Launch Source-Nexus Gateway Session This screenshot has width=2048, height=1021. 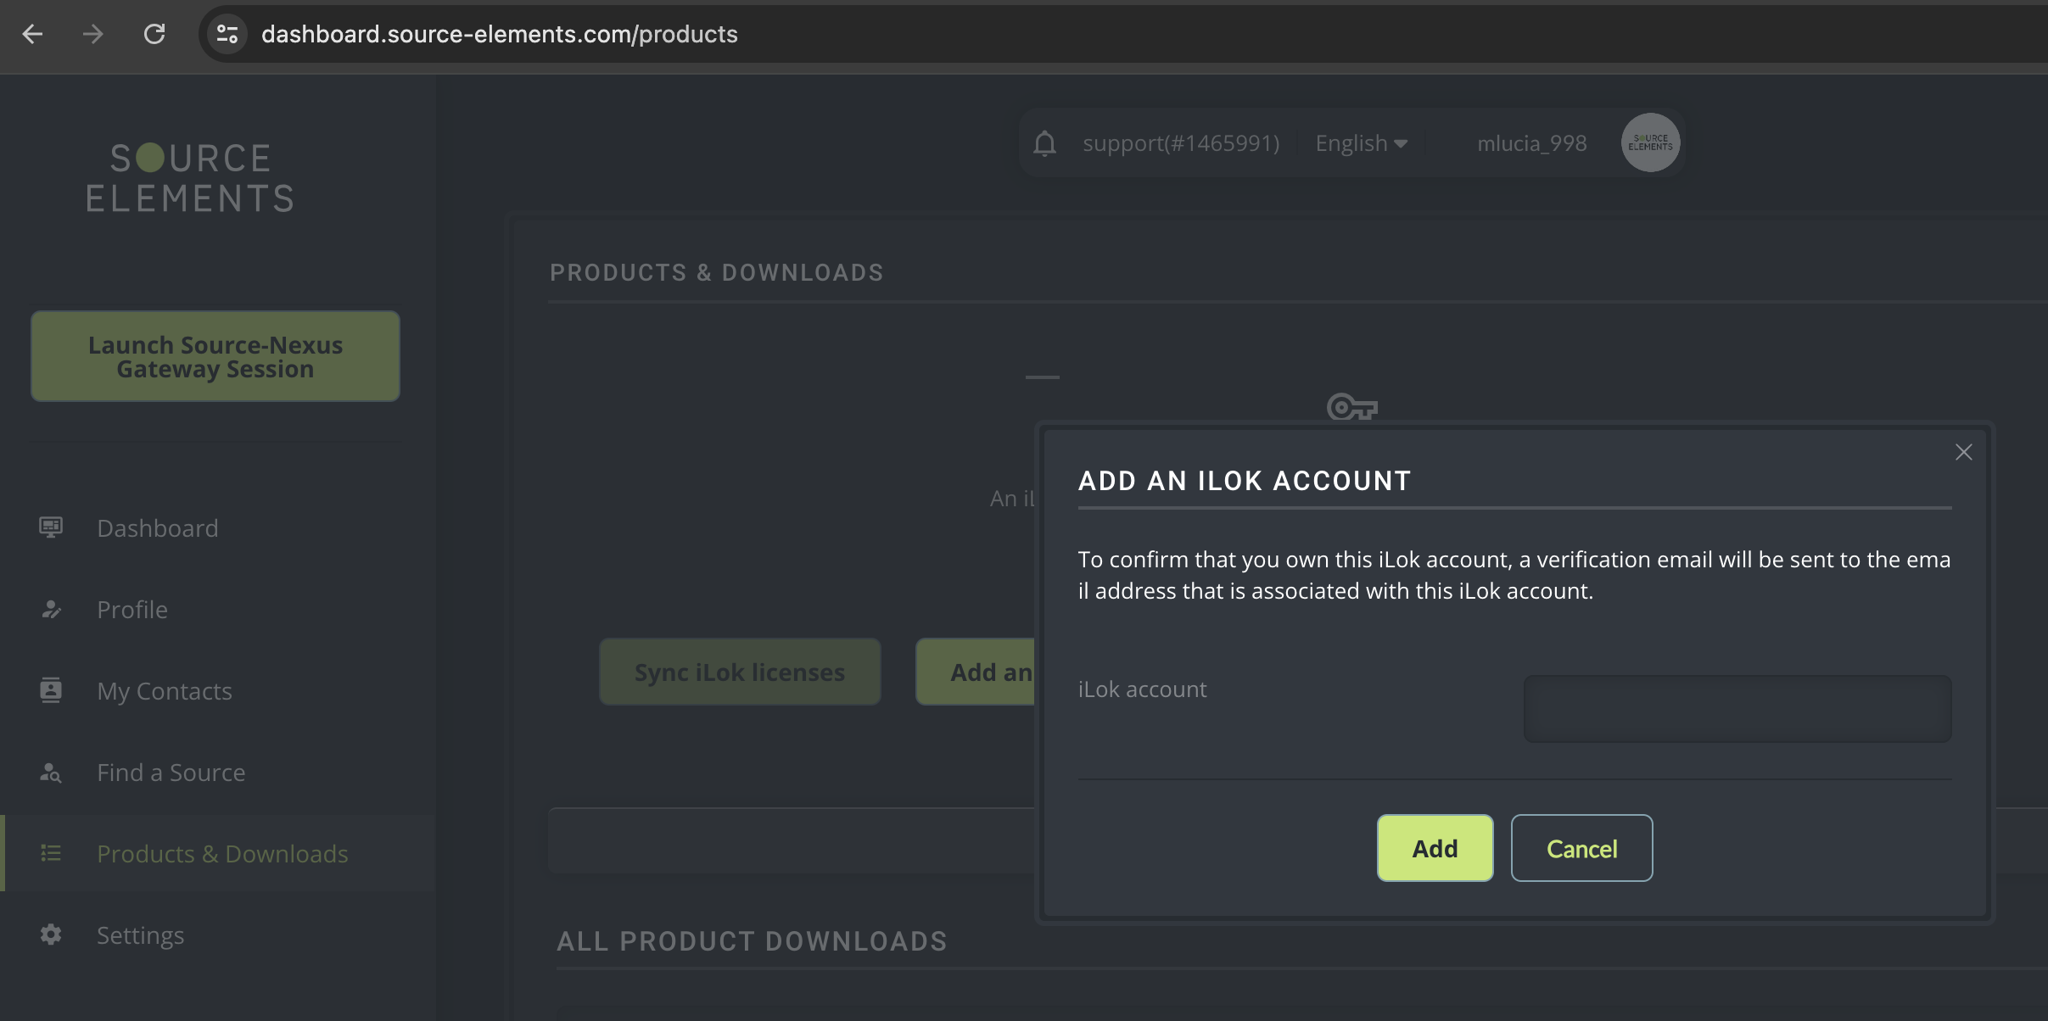[215, 356]
